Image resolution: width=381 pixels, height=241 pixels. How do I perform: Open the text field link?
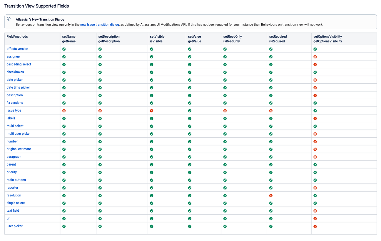click(x=13, y=210)
